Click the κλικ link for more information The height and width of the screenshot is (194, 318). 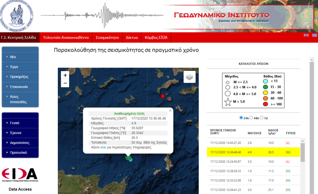click(x=103, y=147)
